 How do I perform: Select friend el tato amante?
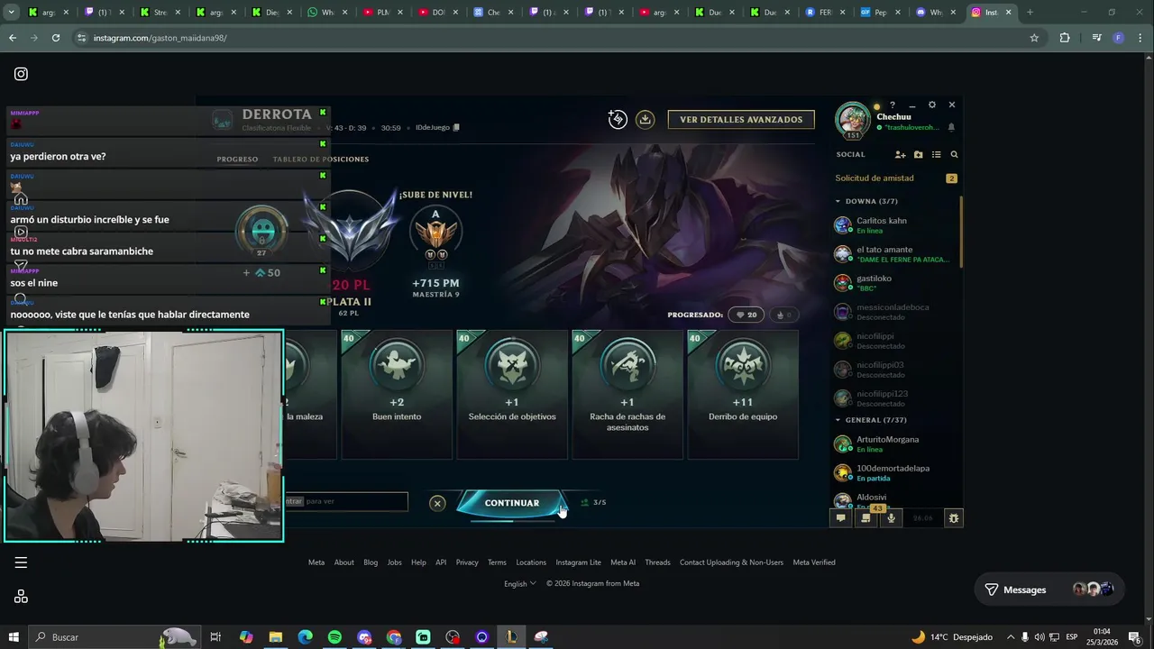(x=895, y=254)
